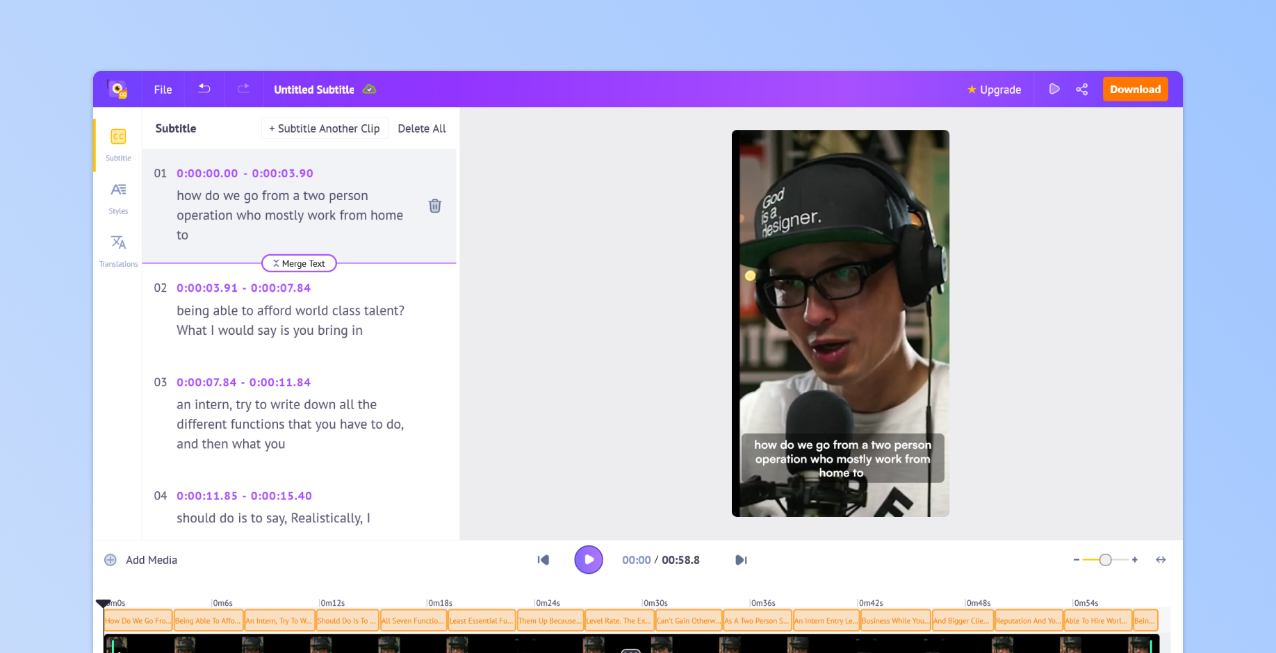Viewport: 1276px width, 653px height.
Task: Skip to previous subtitle
Action: pos(543,560)
